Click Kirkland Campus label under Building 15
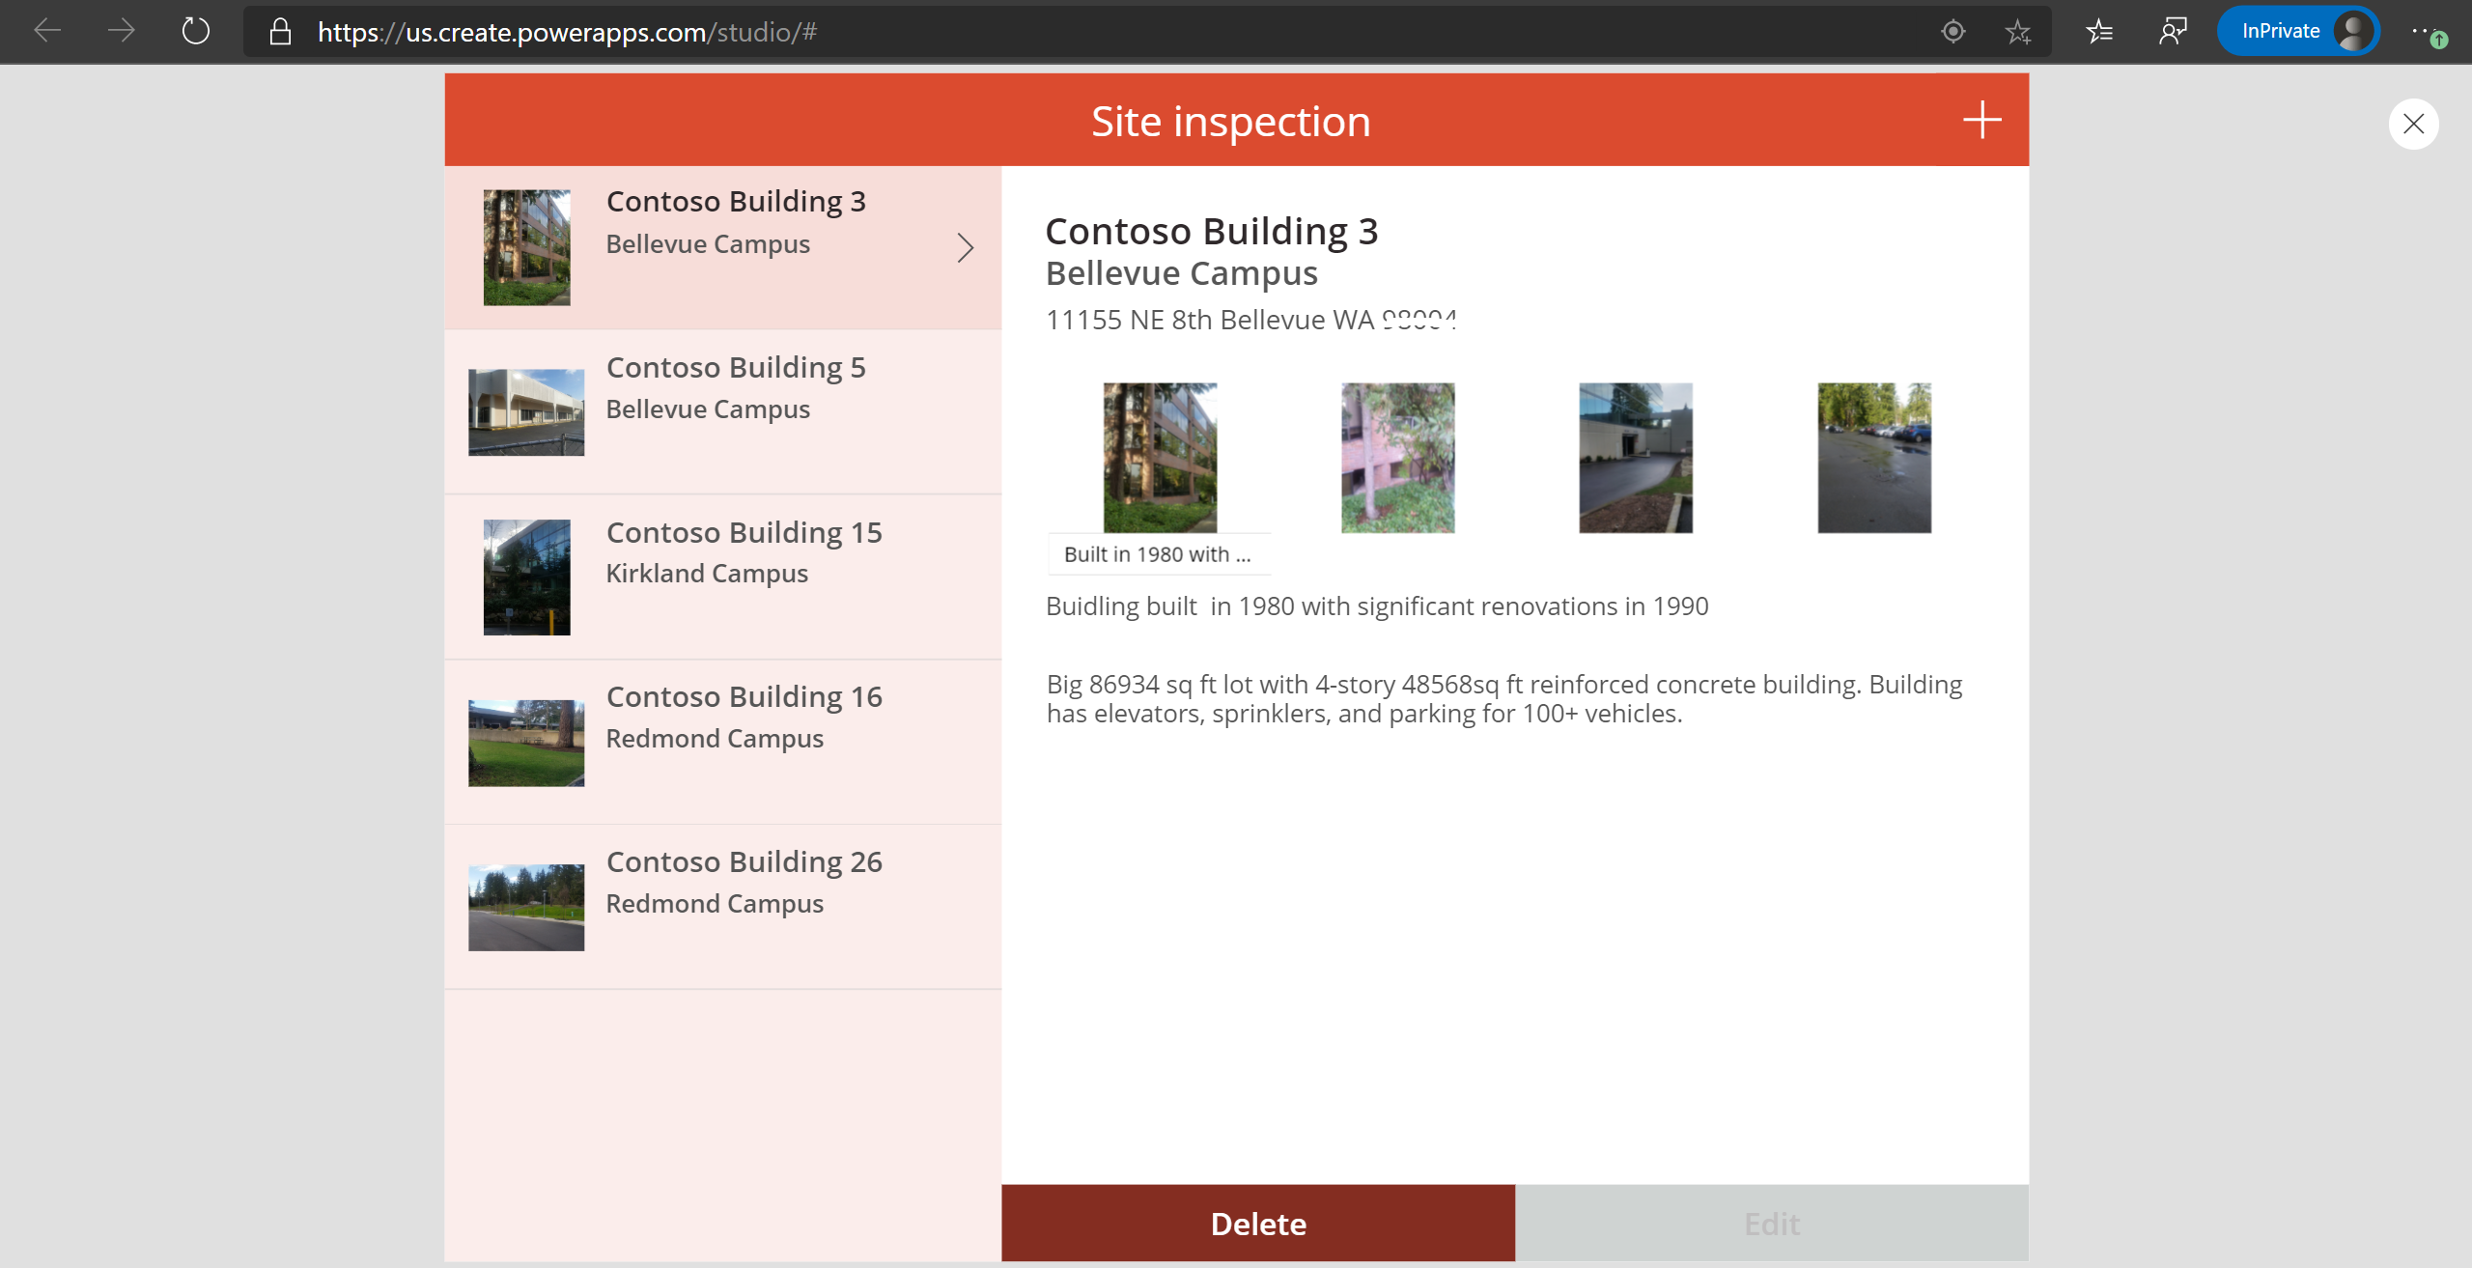The height and width of the screenshot is (1268, 2472). pos(707,574)
